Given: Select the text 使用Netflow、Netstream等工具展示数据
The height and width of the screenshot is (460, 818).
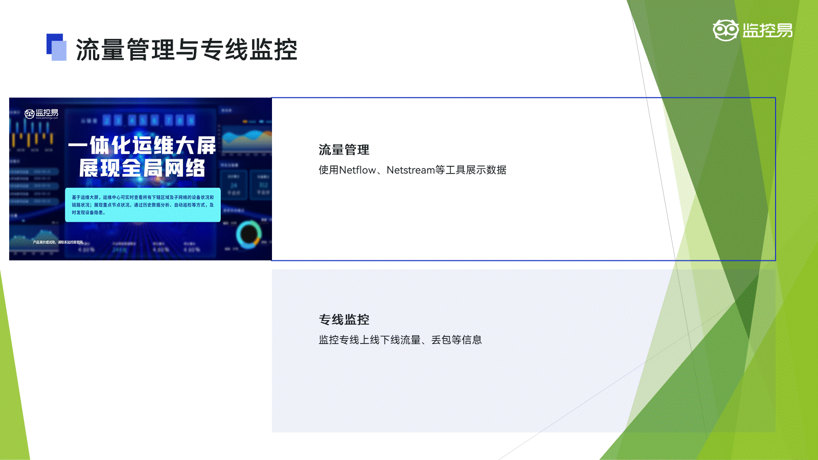Looking at the screenshot, I should coord(412,170).
